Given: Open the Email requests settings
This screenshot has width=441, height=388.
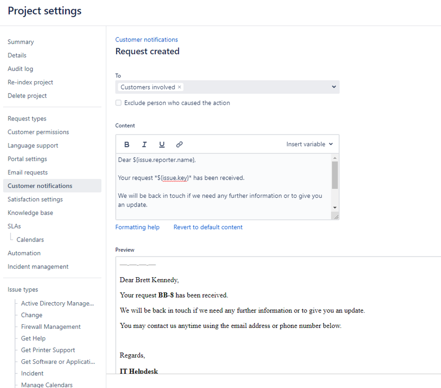Looking at the screenshot, I should point(26,172).
